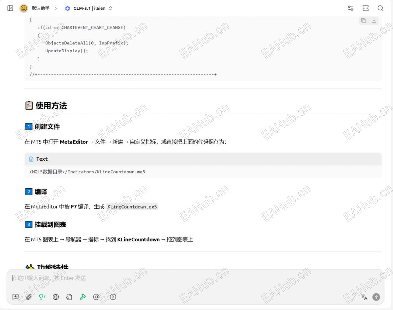
Task: Click the send message arrow button
Action: click(376, 297)
